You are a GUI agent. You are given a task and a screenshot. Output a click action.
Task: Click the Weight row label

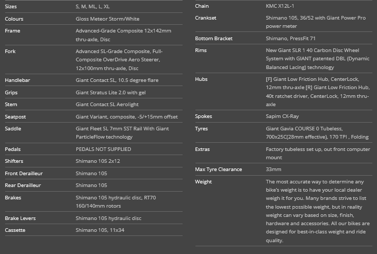click(203, 182)
